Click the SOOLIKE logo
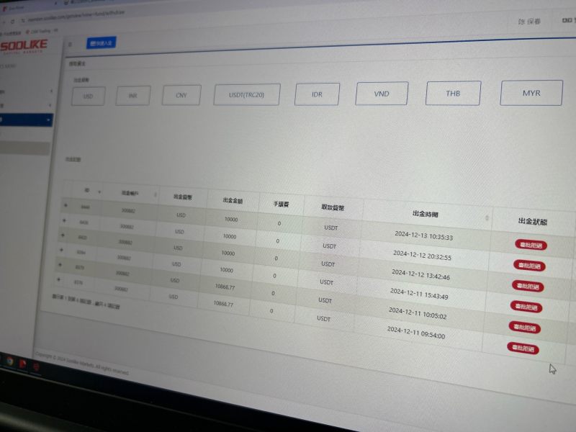The width and height of the screenshot is (576, 432). pyautogui.click(x=23, y=47)
